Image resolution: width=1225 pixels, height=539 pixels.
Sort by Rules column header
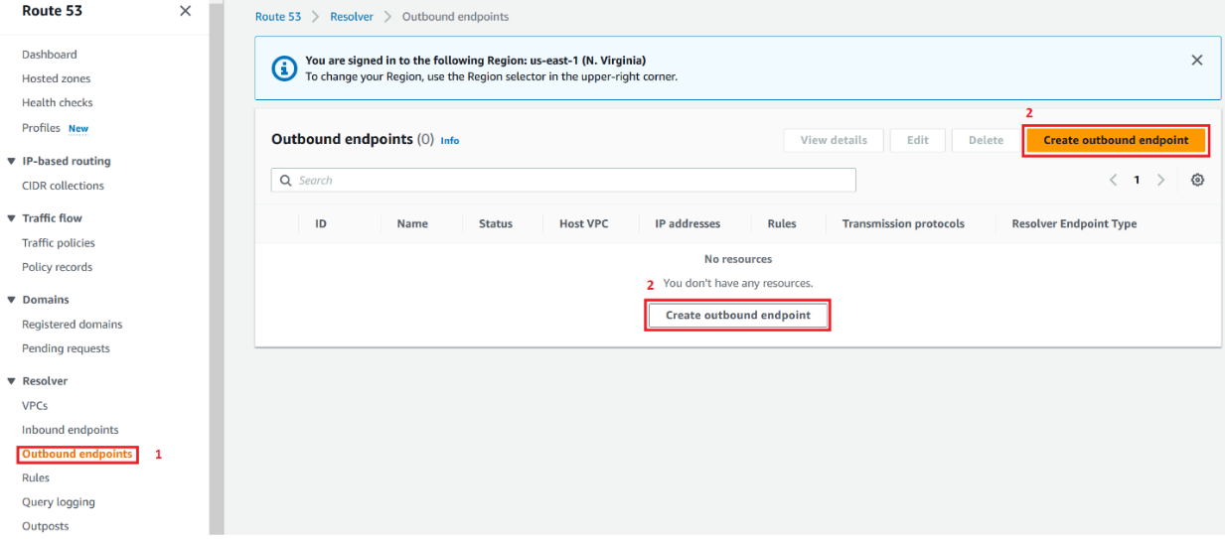pos(782,223)
